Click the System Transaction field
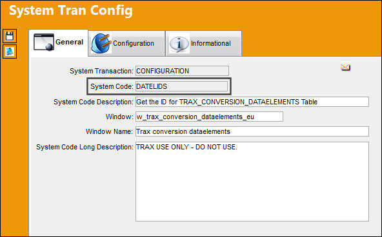The image size is (382, 237). (182, 71)
